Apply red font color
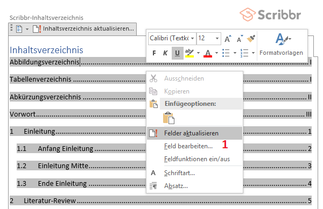 [x=208, y=53]
